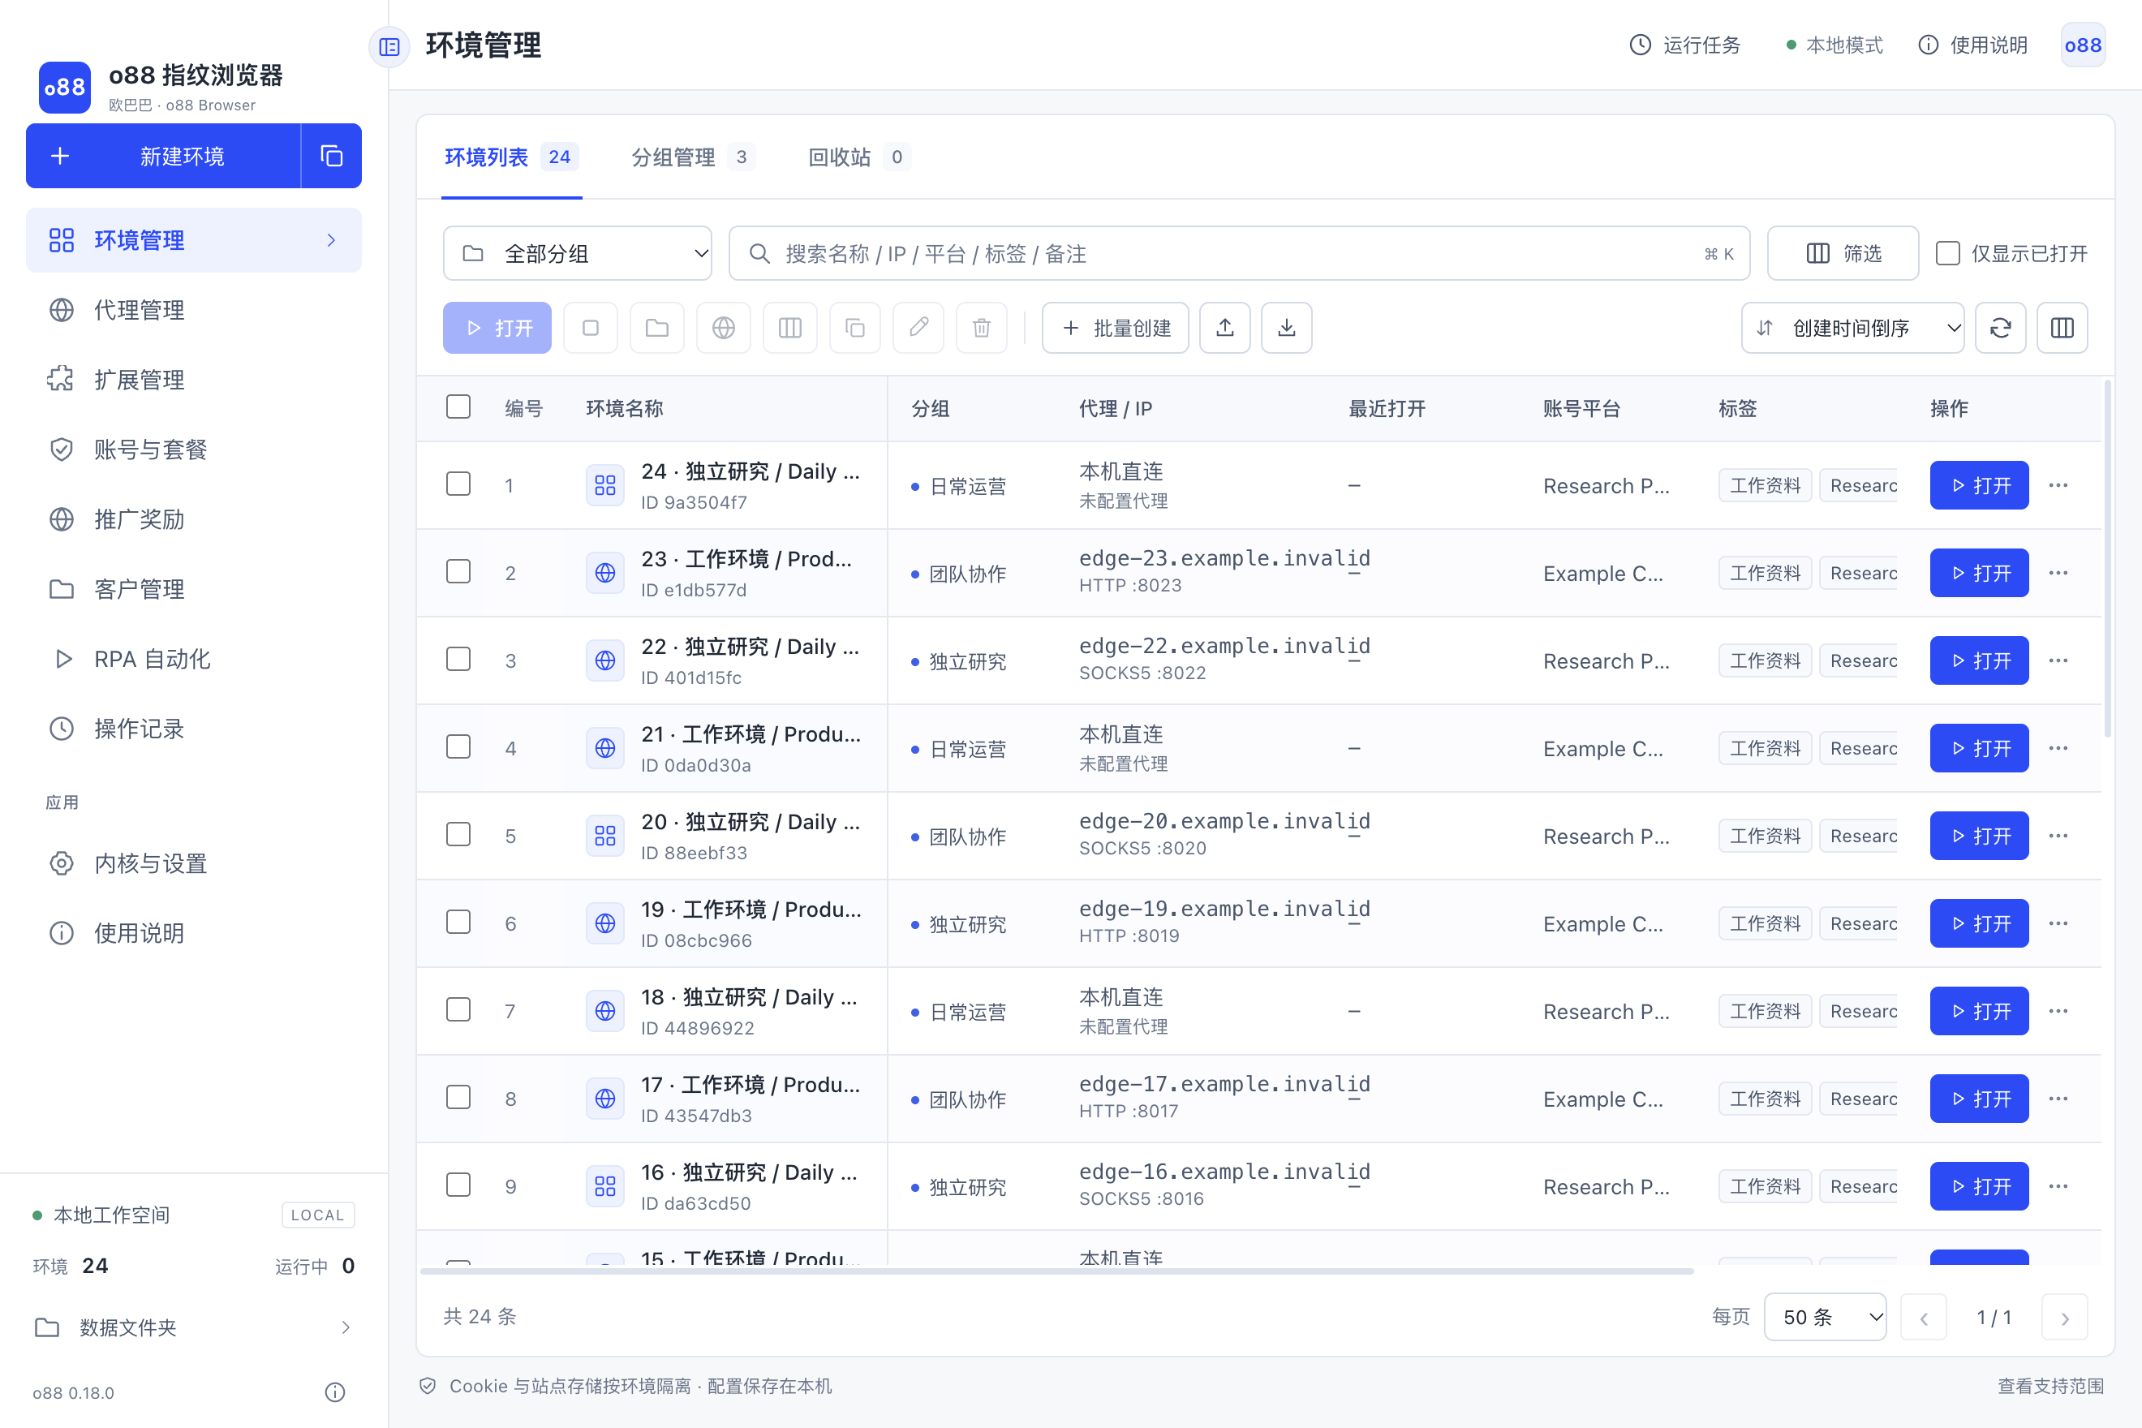
Task: Click the vertical table scrollbar
Action: 2107,560
